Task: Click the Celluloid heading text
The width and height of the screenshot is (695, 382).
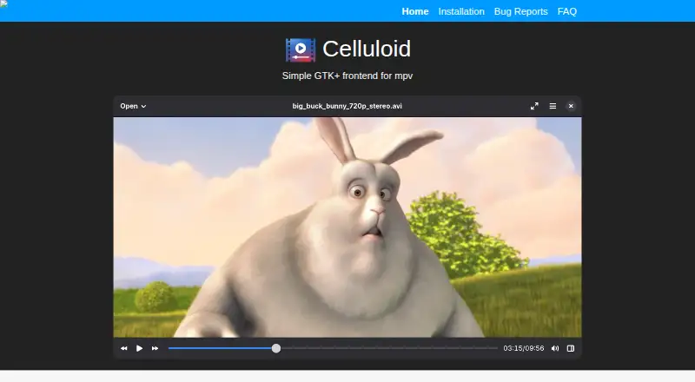Action: (367, 49)
